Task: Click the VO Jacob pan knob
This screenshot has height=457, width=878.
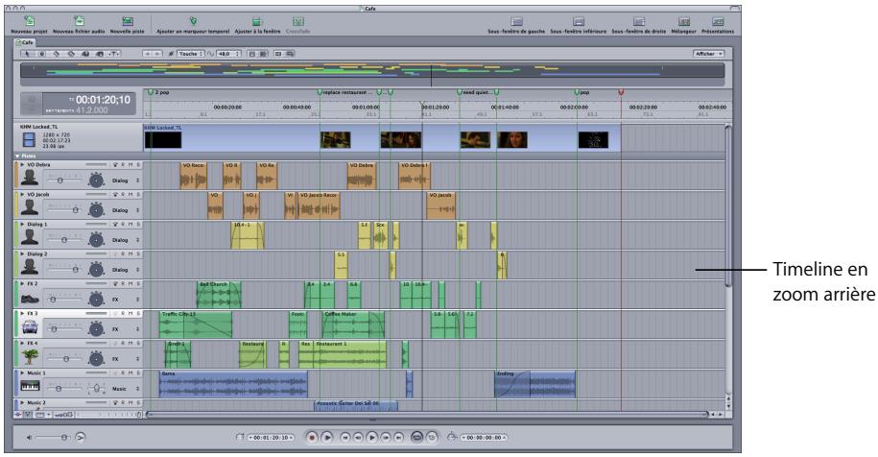Action: pos(96,209)
